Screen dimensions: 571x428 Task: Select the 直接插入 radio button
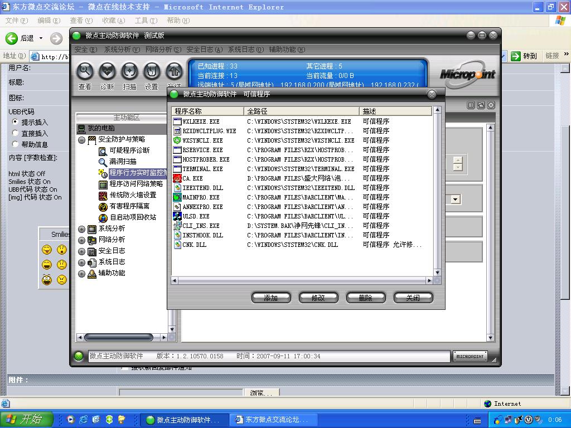[x=15, y=133]
